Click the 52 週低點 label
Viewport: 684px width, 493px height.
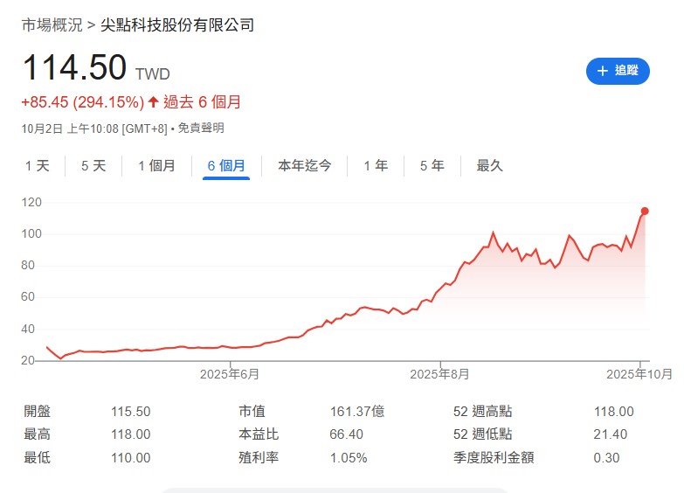click(482, 434)
